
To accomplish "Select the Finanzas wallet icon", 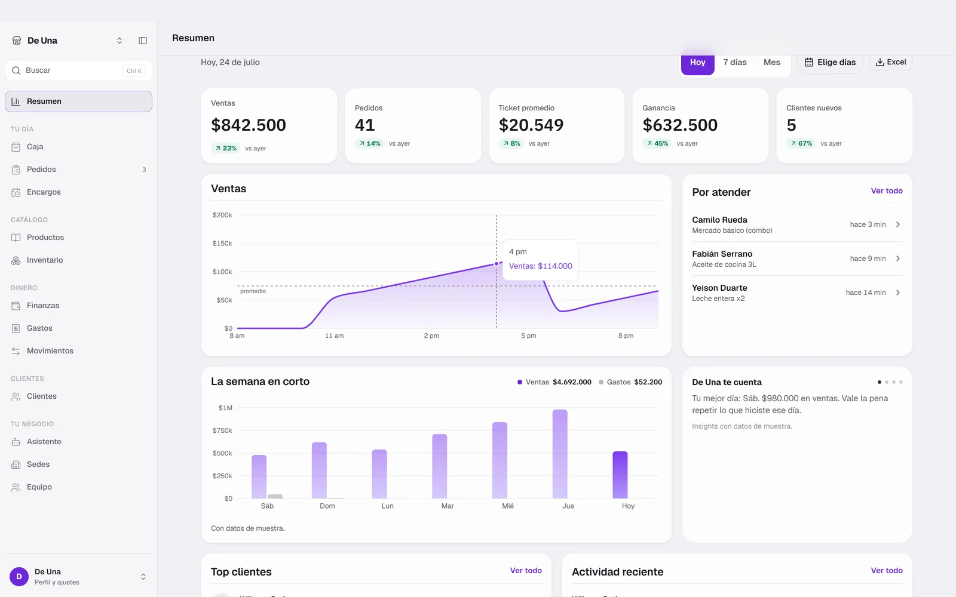I will pos(16,306).
